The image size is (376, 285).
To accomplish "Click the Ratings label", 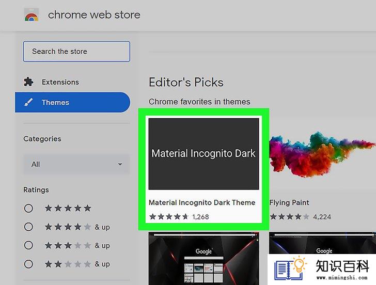I will coord(36,190).
